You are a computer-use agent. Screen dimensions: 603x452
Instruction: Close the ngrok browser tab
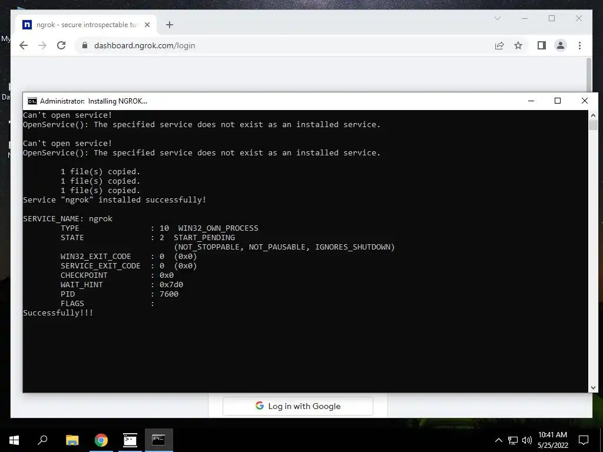(x=147, y=25)
